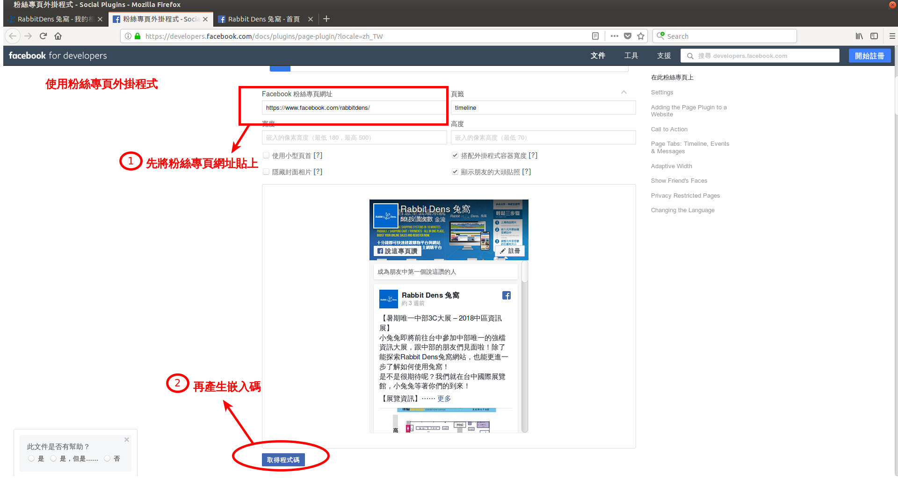The width and height of the screenshot is (898, 478).
Task: Open the 文件 menu
Action: pyautogui.click(x=598, y=56)
